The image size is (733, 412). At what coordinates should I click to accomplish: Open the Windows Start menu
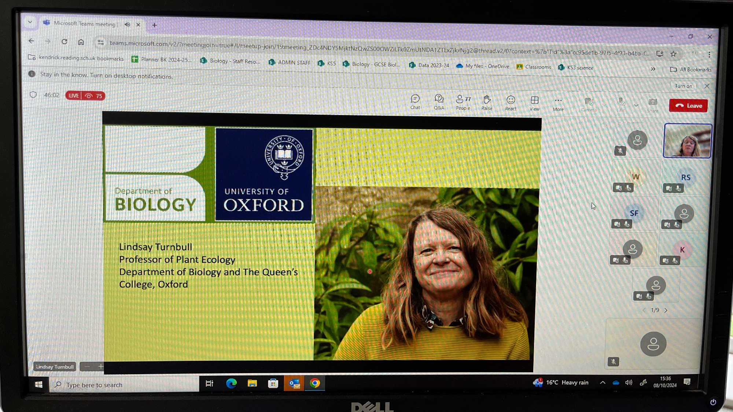pos(38,384)
